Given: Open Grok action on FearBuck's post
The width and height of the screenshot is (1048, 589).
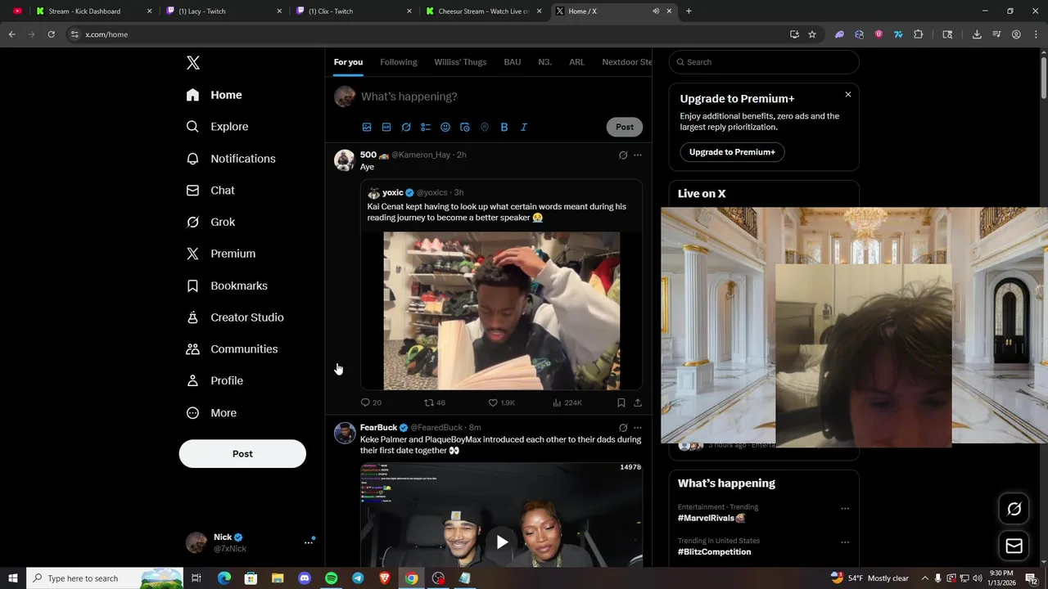Looking at the screenshot, I should coord(623,428).
